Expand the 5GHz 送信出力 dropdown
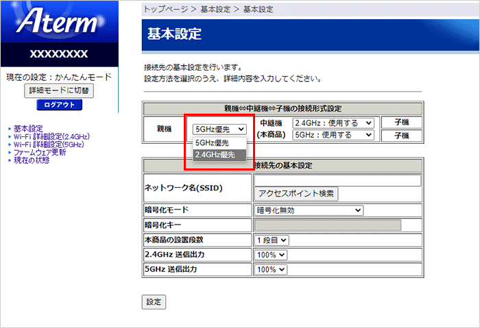Viewport: 480px width, 328px height. click(270, 270)
